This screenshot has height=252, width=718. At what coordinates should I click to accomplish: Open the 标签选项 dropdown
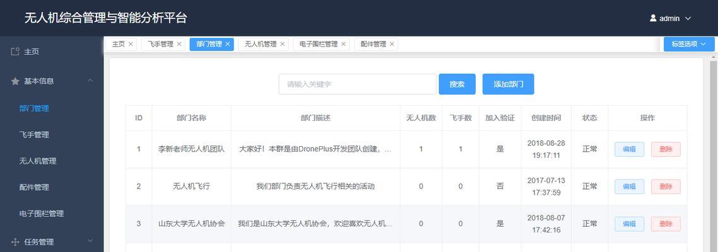[x=689, y=44]
